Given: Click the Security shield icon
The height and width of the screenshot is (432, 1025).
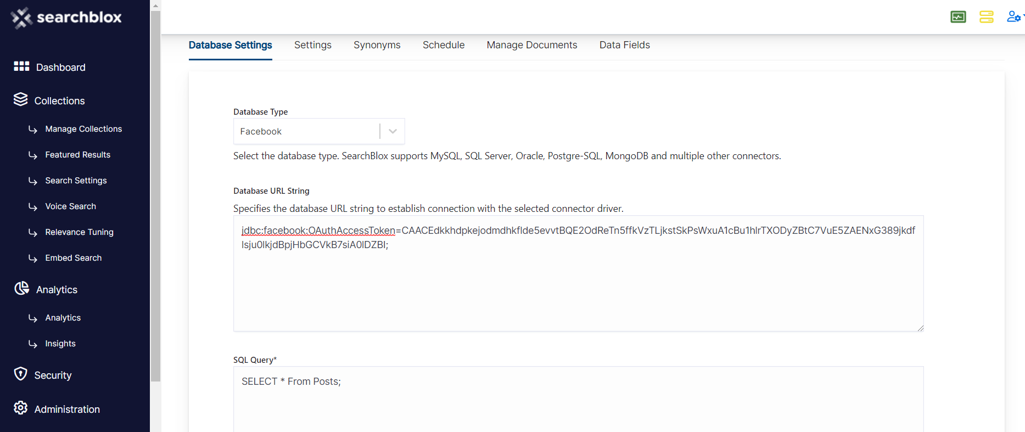Looking at the screenshot, I should 21,374.
